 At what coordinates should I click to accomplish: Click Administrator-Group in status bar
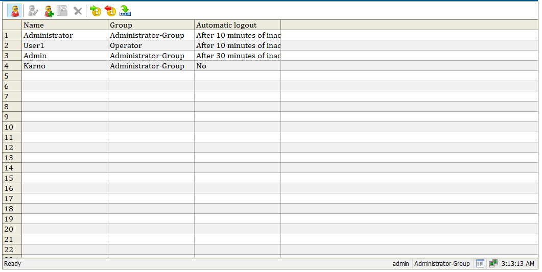point(442,264)
